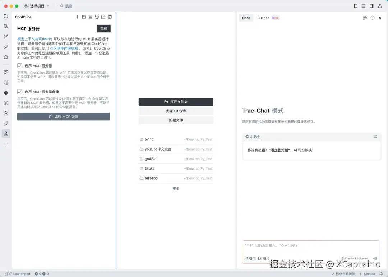Open the Python icon in activity bar
Image resolution: width=388 pixels, height=277 pixels.
pos(6,93)
